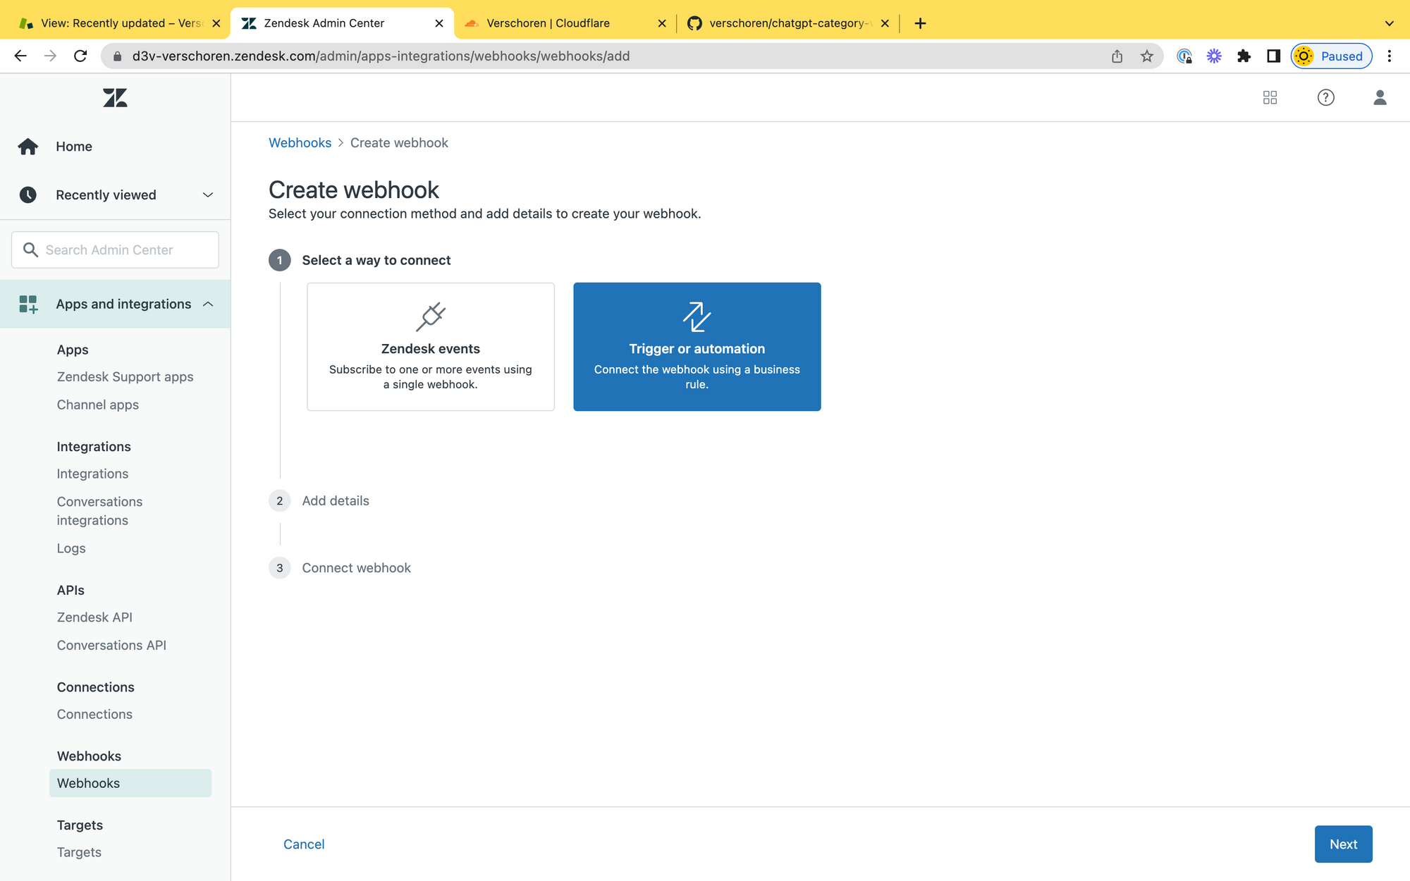Open the help question mark icon

pos(1325,97)
